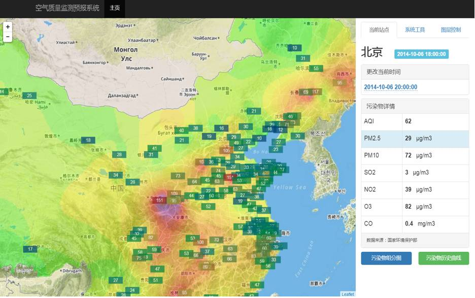Click station marker 17 in the southwest
The height and width of the screenshot is (298, 475).
[30, 249]
